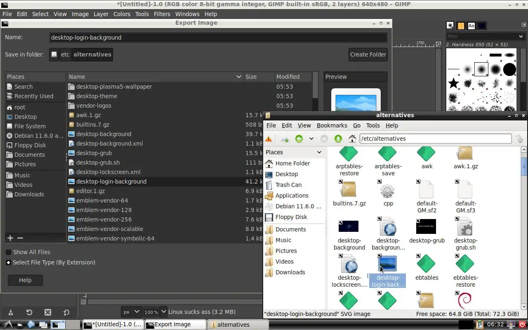Expand Select File Type (By Extension)

(x=8, y=262)
